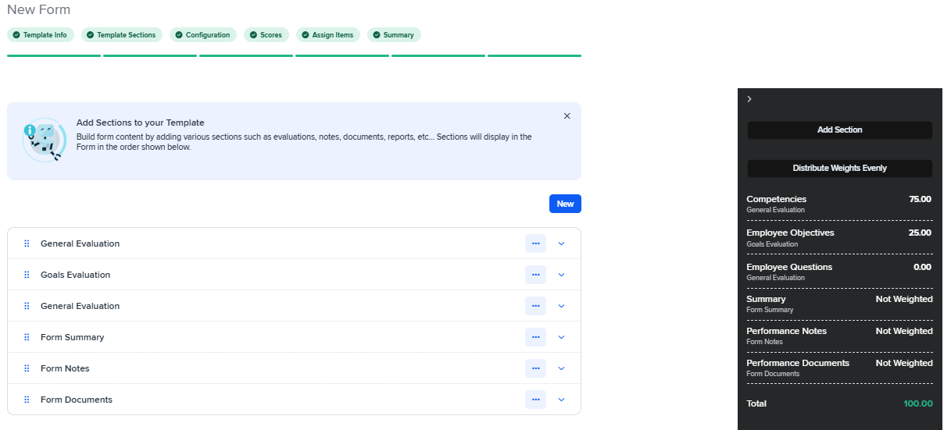Screen dimensions: 951x430
Task: Go to the Template Info step
Action: [40, 35]
